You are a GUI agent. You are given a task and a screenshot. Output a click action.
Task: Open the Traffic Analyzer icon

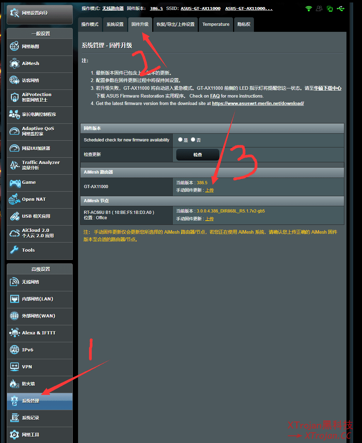(x=14, y=165)
